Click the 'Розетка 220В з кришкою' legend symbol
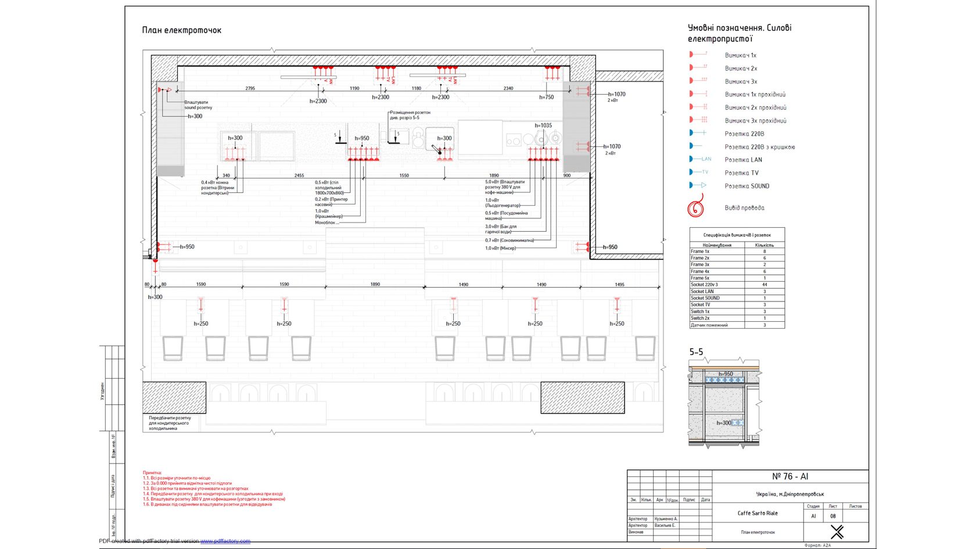976x549 pixels. coord(696,146)
